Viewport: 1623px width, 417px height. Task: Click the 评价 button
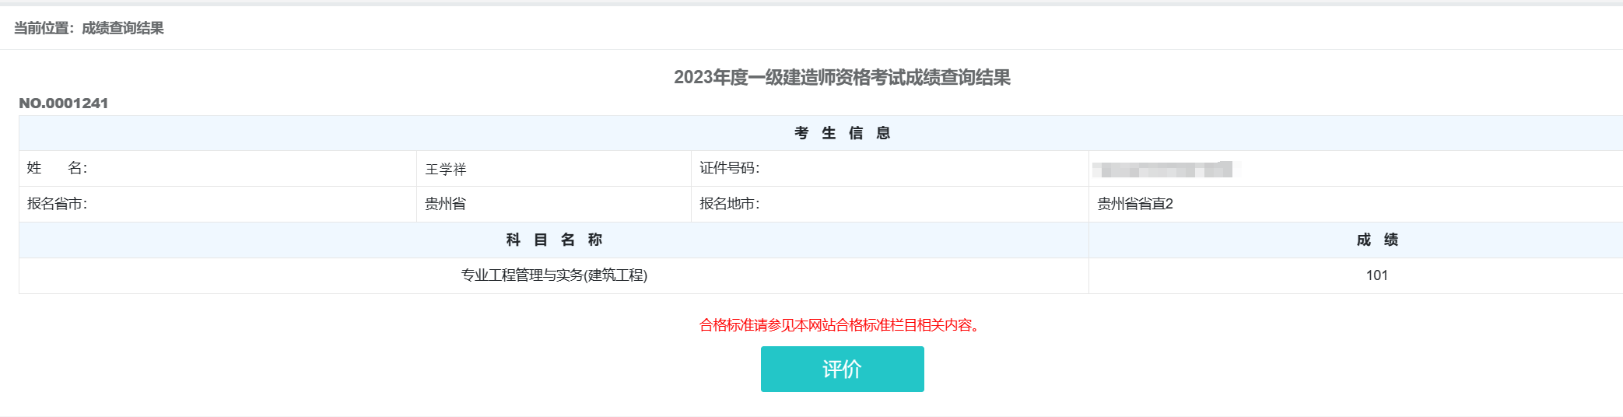tap(842, 369)
